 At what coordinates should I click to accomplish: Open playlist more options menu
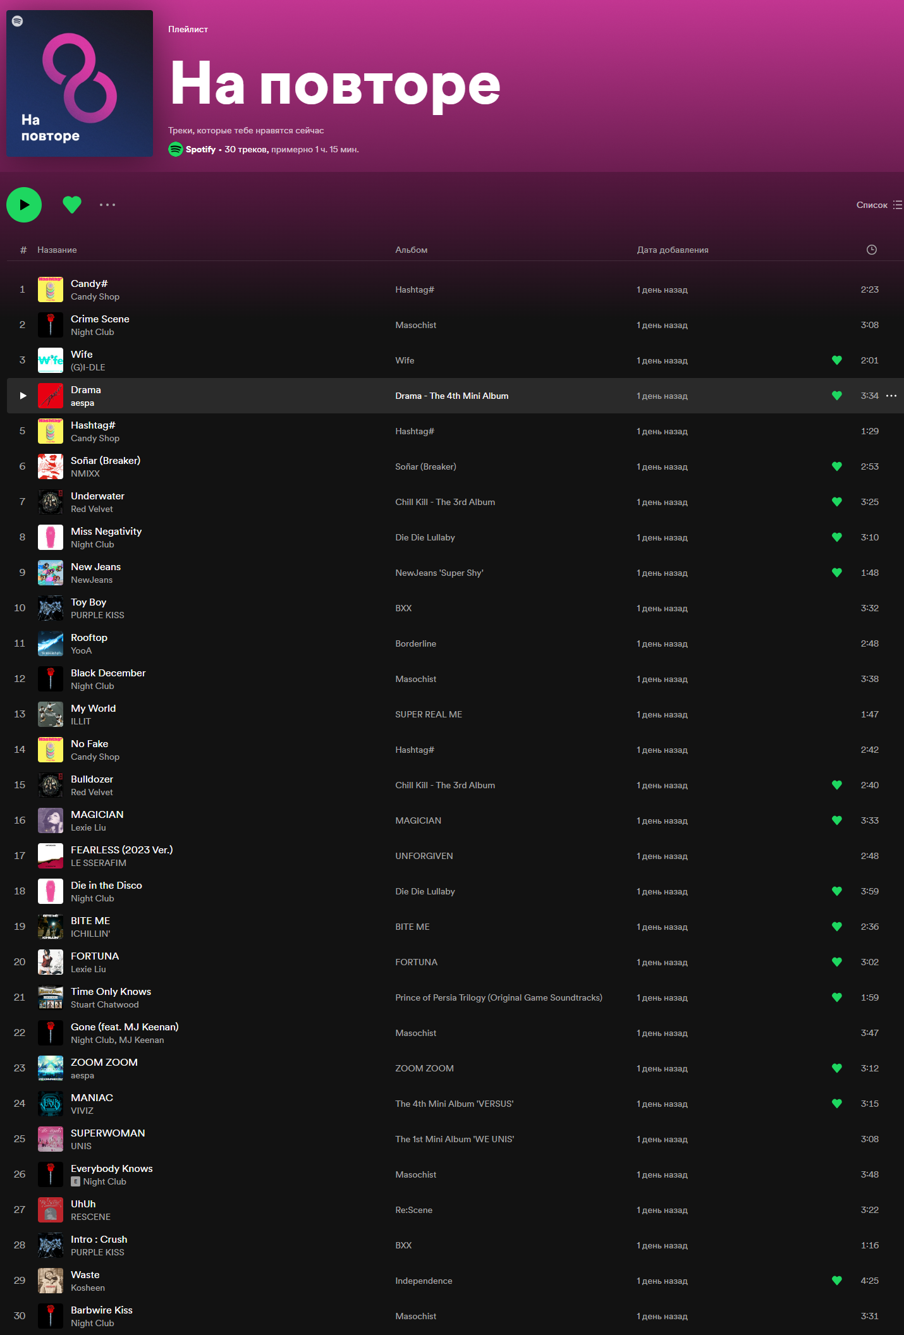tap(107, 205)
